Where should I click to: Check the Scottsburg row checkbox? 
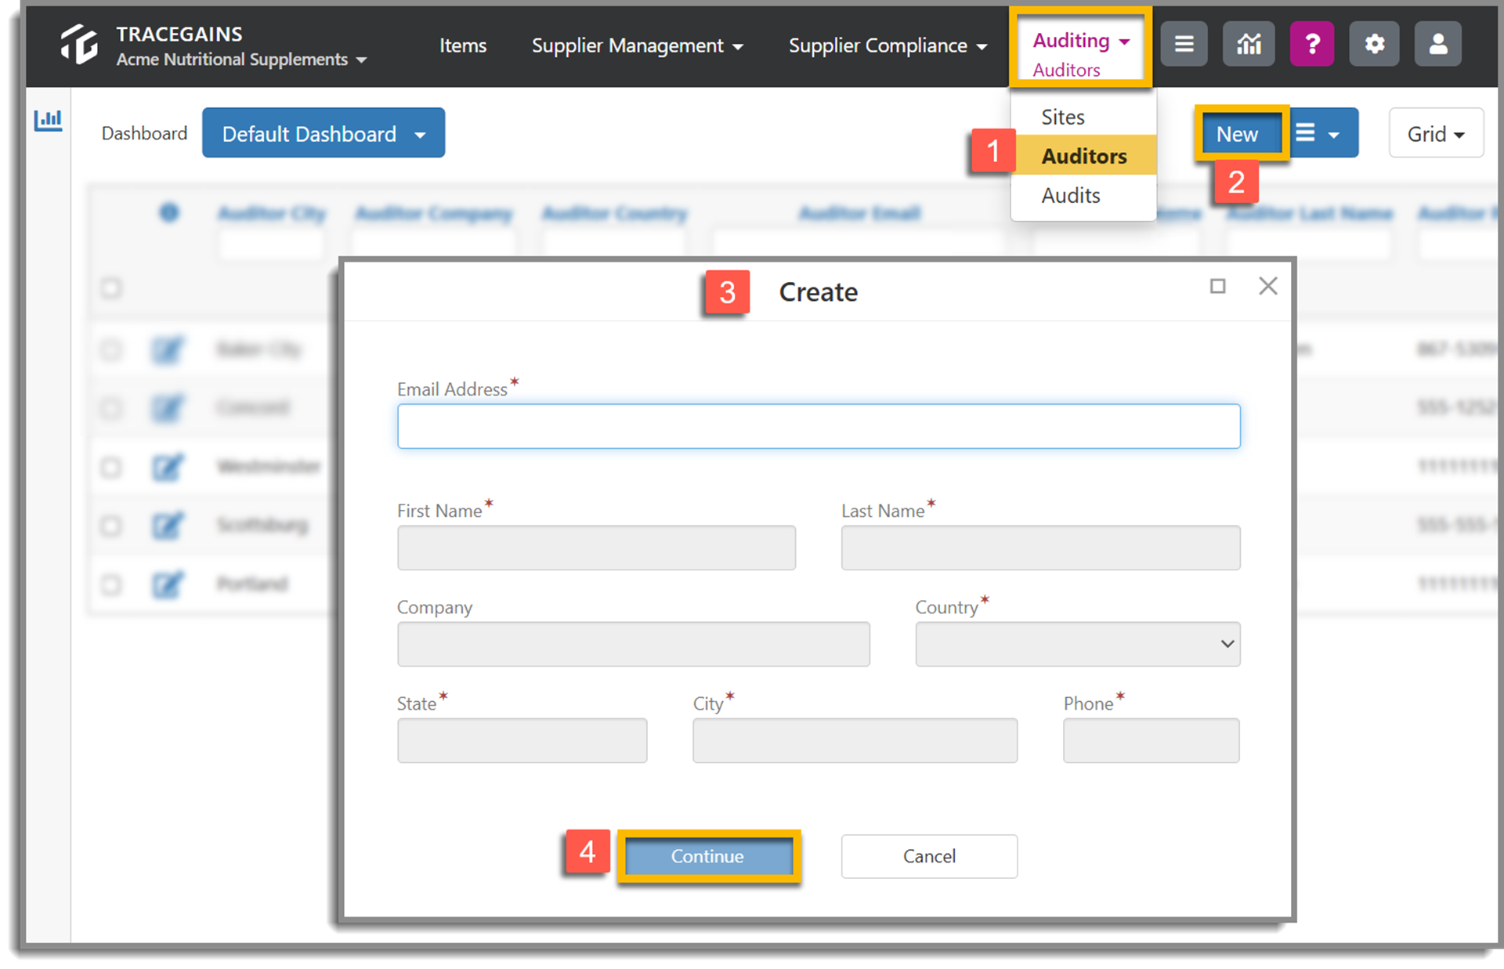pyautogui.click(x=111, y=525)
